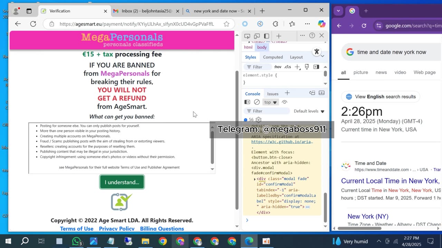Viewport: 442px width, 248px height.
Task: Open the New York (NY) result link
Action: click(368, 216)
